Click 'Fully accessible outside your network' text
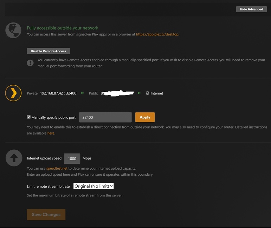The image size is (271, 228). (63, 28)
